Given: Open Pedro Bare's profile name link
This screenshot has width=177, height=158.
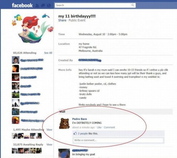Looking at the screenshot, I should tap(79, 119).
